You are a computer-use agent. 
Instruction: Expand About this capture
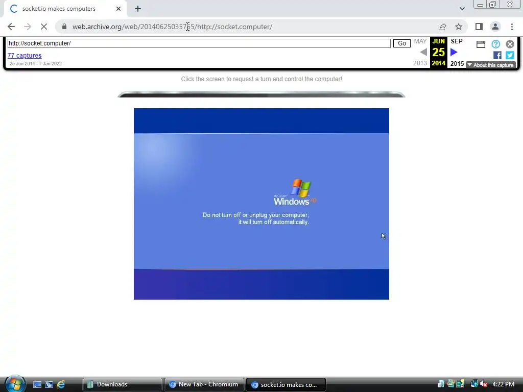coord(491,65)
